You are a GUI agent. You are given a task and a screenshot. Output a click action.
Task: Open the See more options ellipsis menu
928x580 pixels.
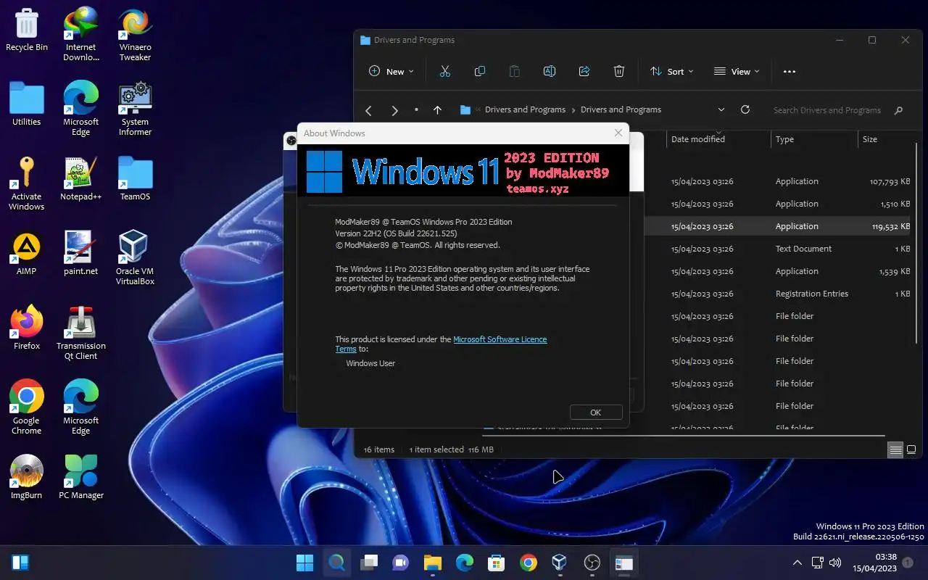click(790, 71)
